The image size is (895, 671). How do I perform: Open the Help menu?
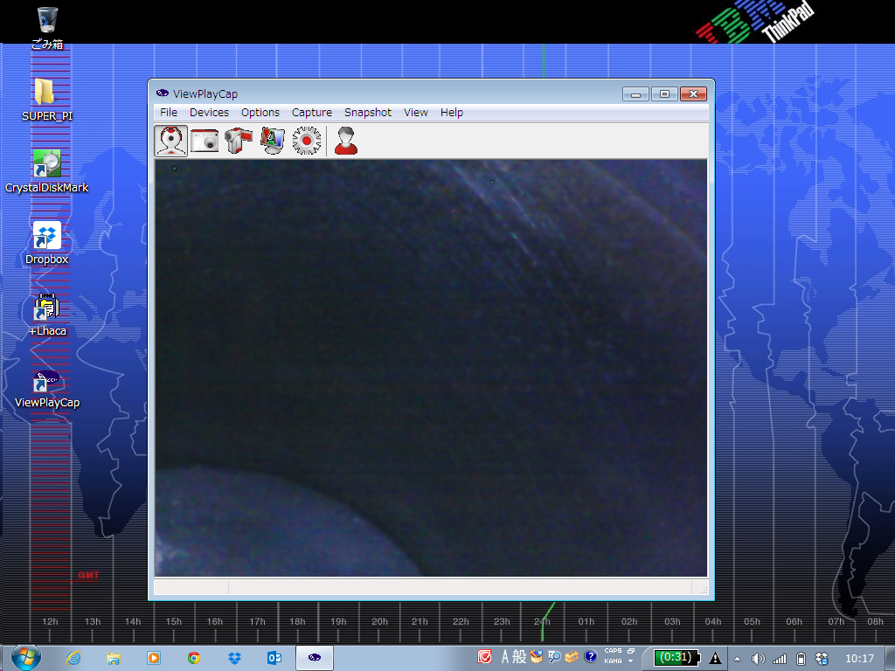(x=452, y=113)
